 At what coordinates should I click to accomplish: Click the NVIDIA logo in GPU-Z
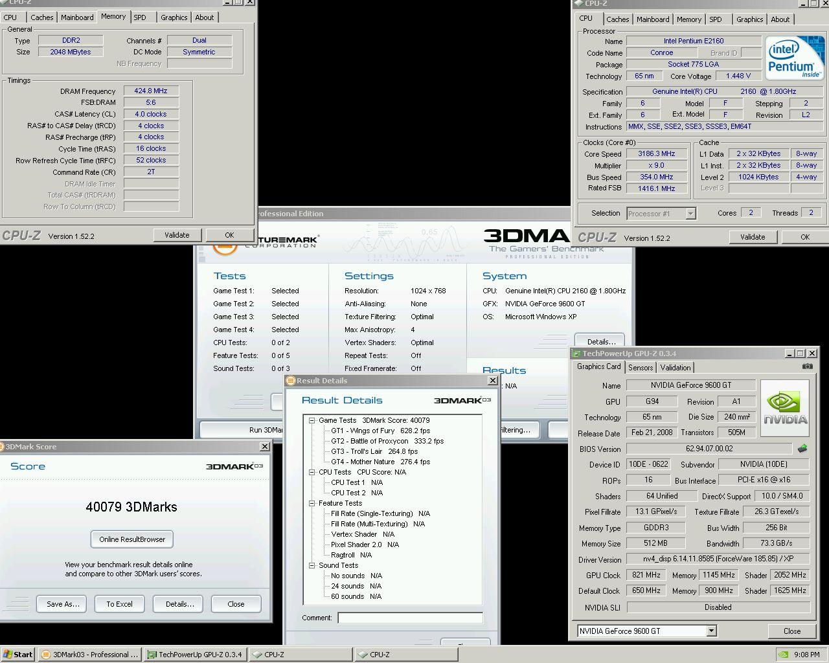pos(785,408)
